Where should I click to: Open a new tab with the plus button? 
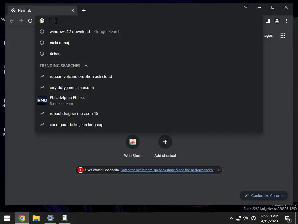point(84,10)
